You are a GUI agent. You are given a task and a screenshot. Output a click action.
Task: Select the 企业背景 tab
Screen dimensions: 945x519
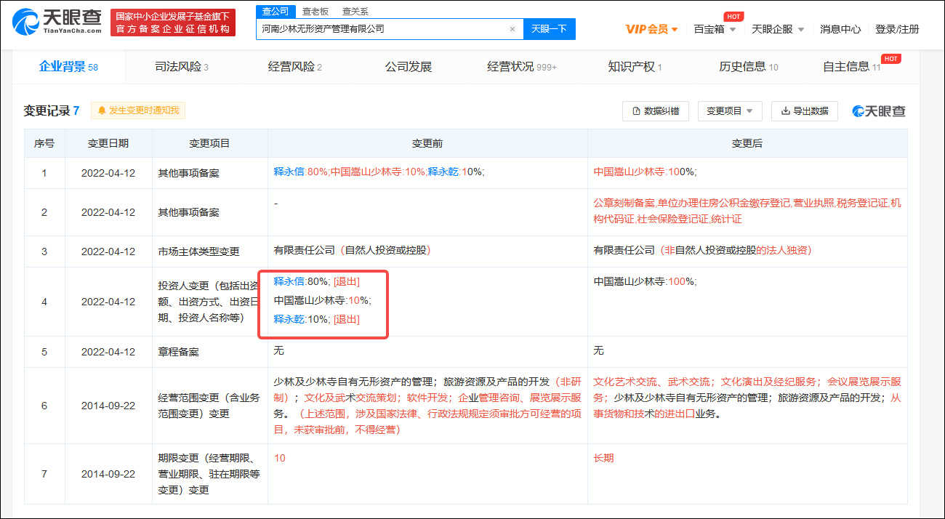[x=68, y=67]
